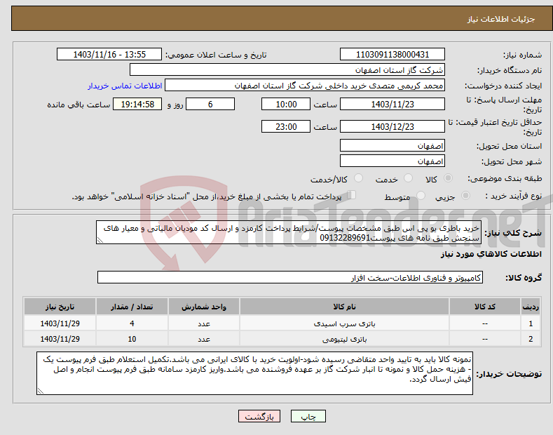Click the announcement date field 1403/11/16 - 13:55

[109, 55]
